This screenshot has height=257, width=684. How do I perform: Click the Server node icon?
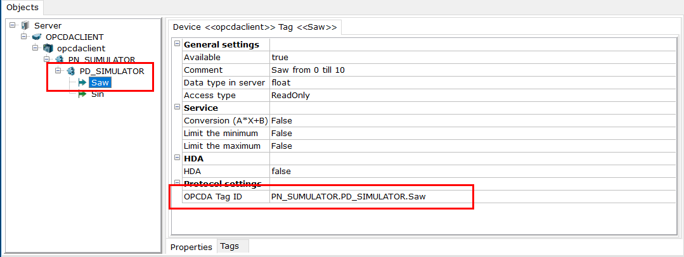click(x=25, y=26)
